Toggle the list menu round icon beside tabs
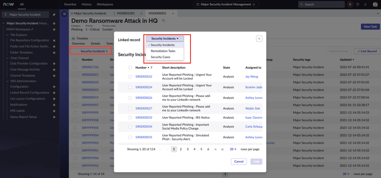Screen dimensions: 381x178 (x=64, y=14)
